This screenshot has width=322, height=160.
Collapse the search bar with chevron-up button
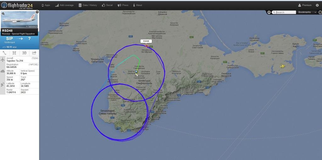(x=269, y=12)
